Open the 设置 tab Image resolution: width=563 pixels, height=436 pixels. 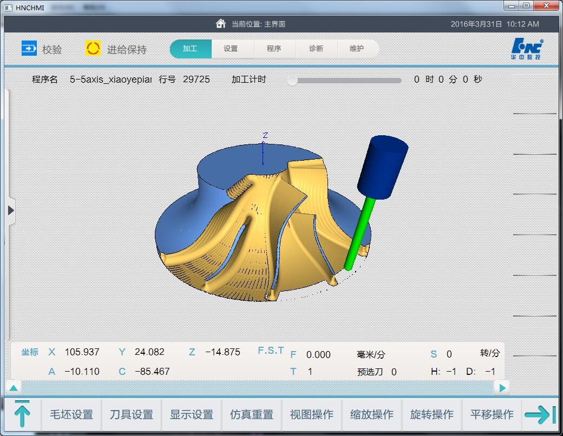[231, 49]
